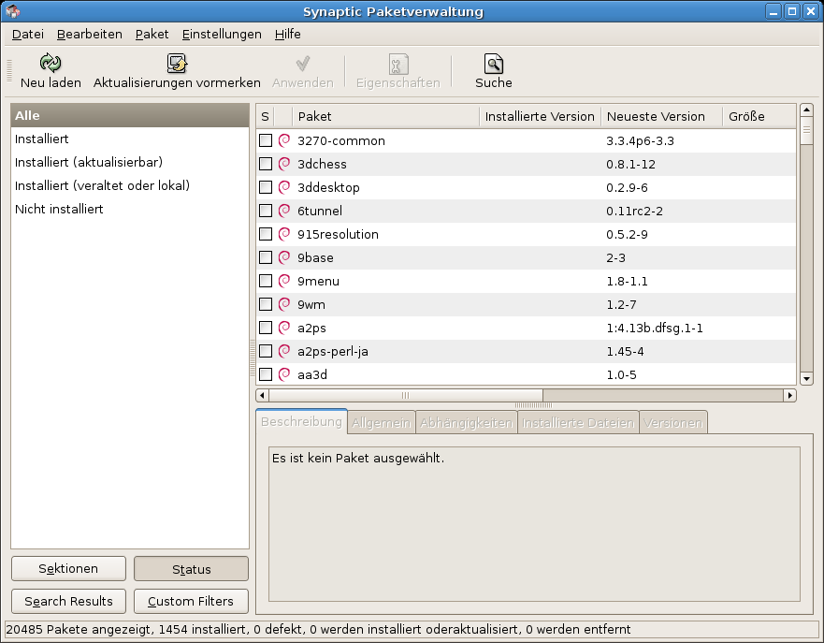Toggle the 915resolution checkbox

266,234
